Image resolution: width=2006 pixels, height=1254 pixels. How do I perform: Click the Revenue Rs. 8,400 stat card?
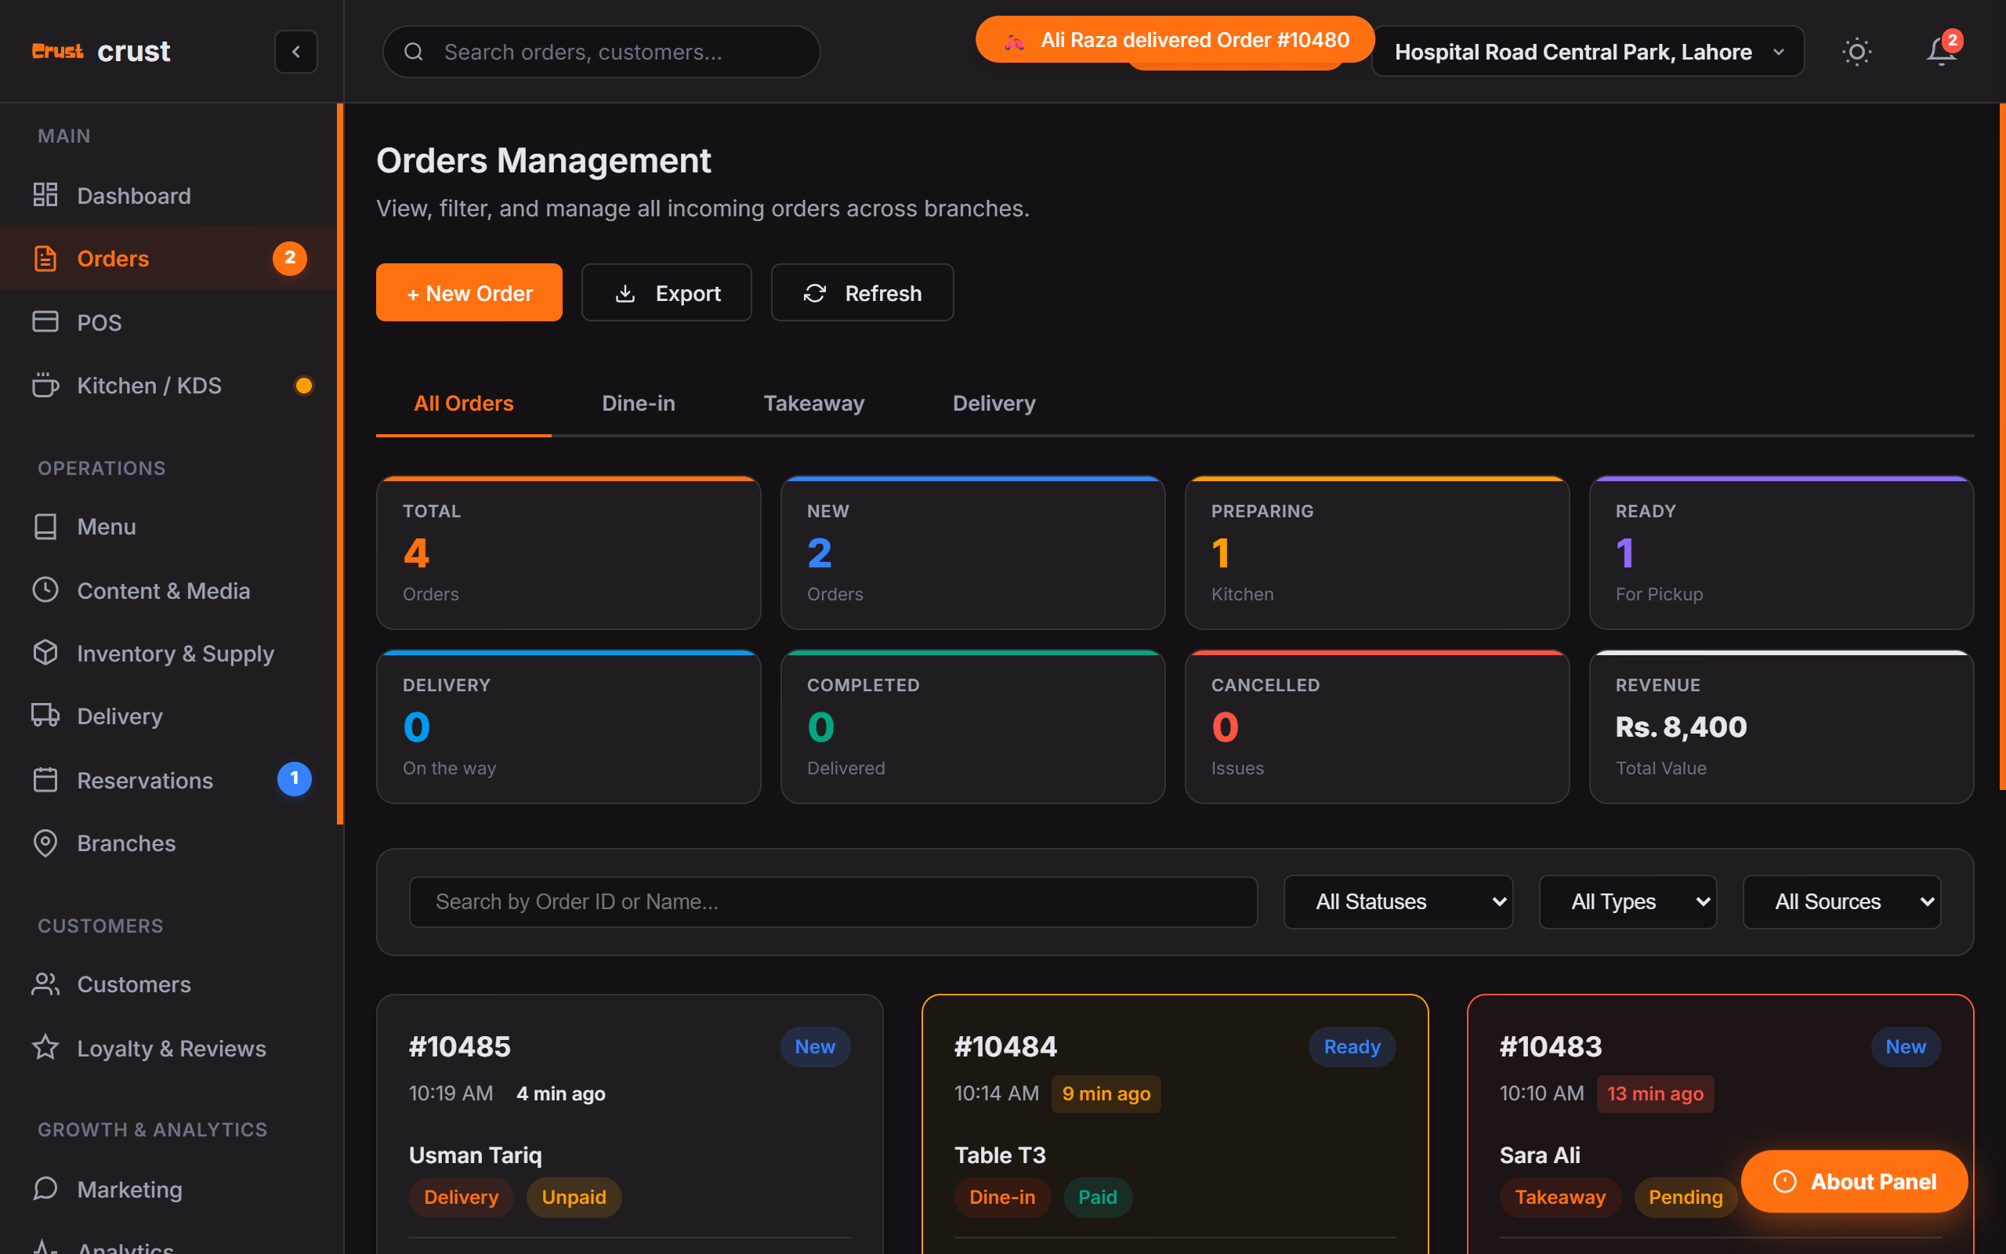coord(1781,727)
